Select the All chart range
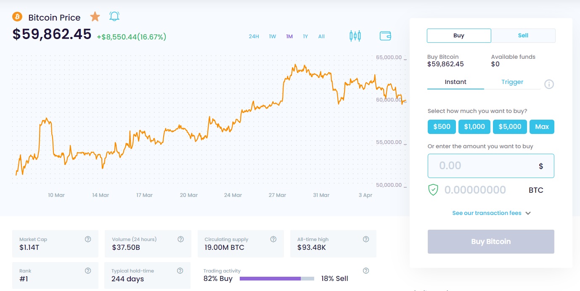The image size is (580, 291). click(321, 37)
